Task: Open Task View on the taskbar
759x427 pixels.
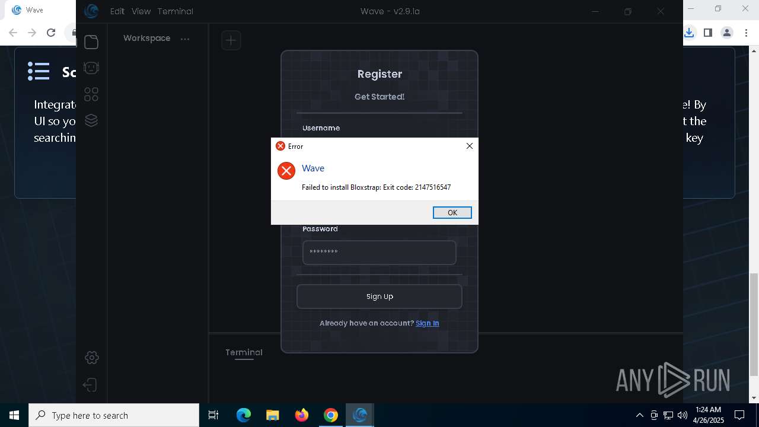Action: point(213,415)
